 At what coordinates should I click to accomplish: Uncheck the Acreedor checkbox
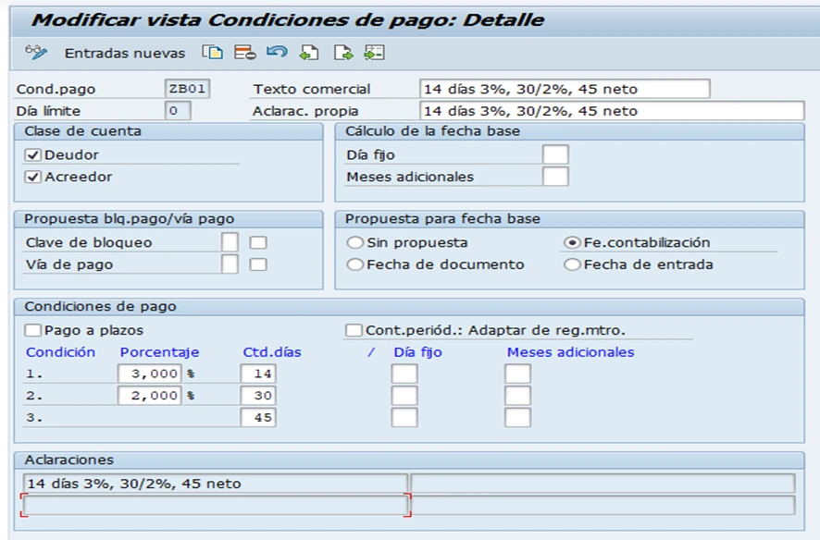tap(33, 177)
